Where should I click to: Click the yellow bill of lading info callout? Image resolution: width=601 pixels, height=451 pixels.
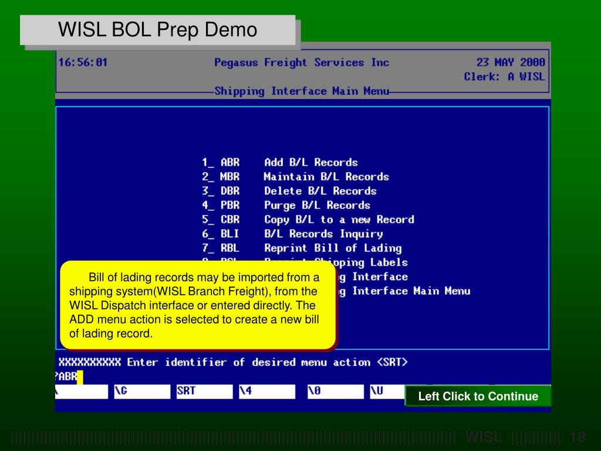pos(198,305)
